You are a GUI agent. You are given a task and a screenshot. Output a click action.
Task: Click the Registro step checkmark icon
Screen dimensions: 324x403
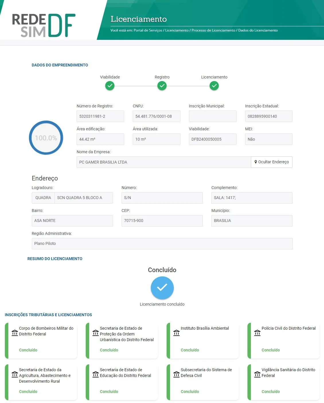tap(162, 86)
